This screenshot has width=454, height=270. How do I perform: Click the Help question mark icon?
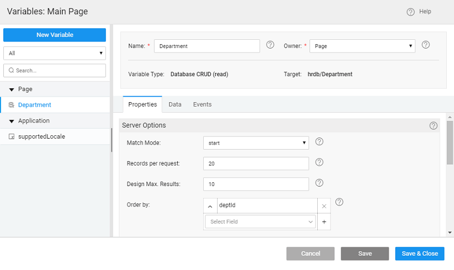coord(410,12)
